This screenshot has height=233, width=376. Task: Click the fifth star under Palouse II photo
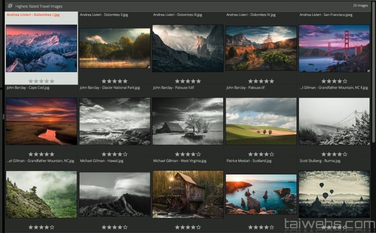(198, 154)
